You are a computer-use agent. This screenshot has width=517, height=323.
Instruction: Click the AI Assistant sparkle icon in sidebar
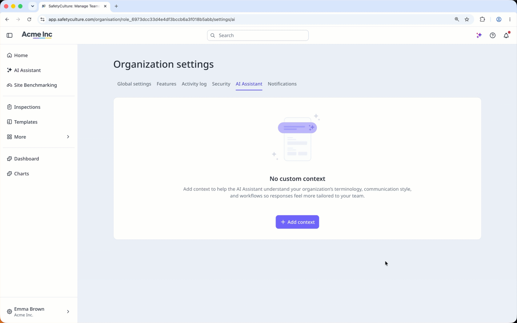(10, 70)
